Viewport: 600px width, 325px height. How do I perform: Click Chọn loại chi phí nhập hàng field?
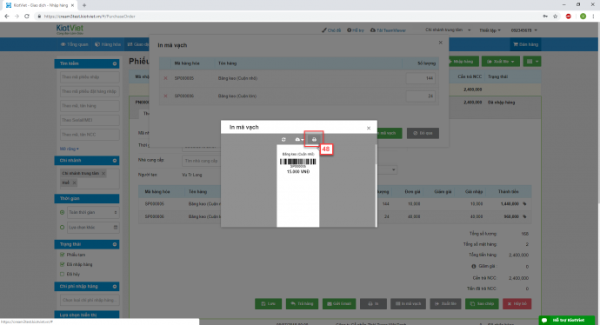pos(90,300)
